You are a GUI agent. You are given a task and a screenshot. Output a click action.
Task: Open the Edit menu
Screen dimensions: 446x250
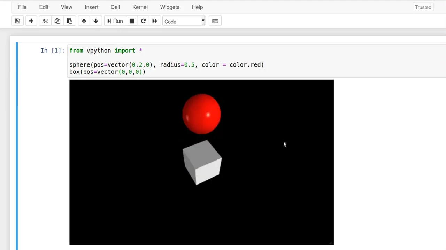(x=44, y=7)
